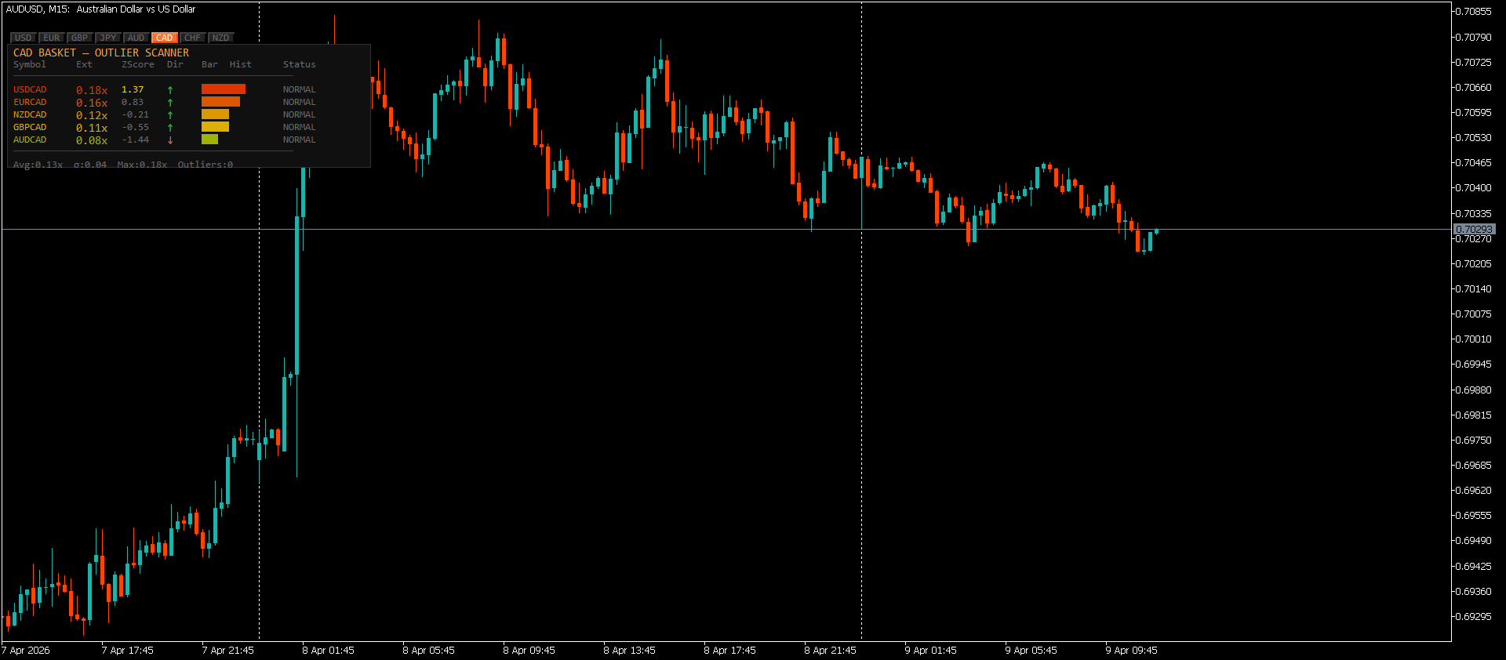
Task: Select the AUD currency tab
Action: [136, 38]
